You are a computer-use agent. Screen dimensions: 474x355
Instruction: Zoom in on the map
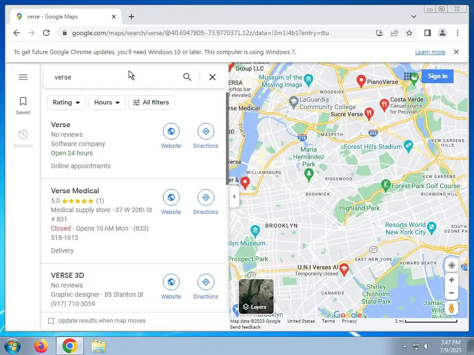[451, 280]
